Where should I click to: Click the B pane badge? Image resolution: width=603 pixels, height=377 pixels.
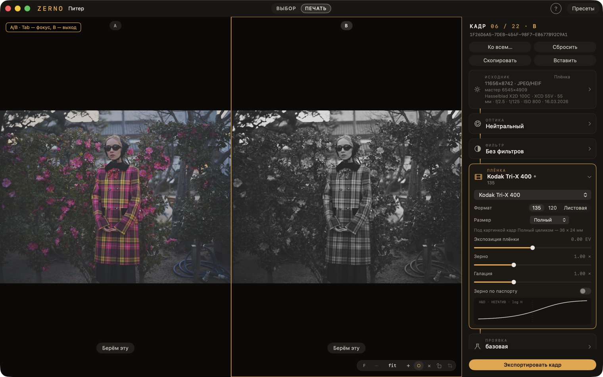[346, 26]
